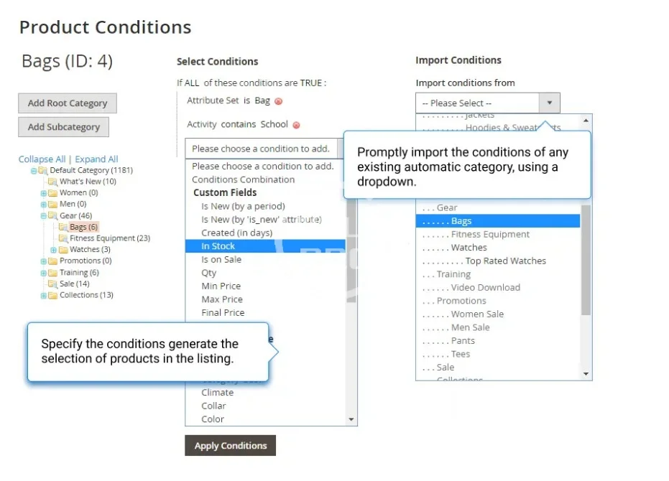Collapse the Gear category node
Viewport: 669px width, 481px height.
click(44, 215)
